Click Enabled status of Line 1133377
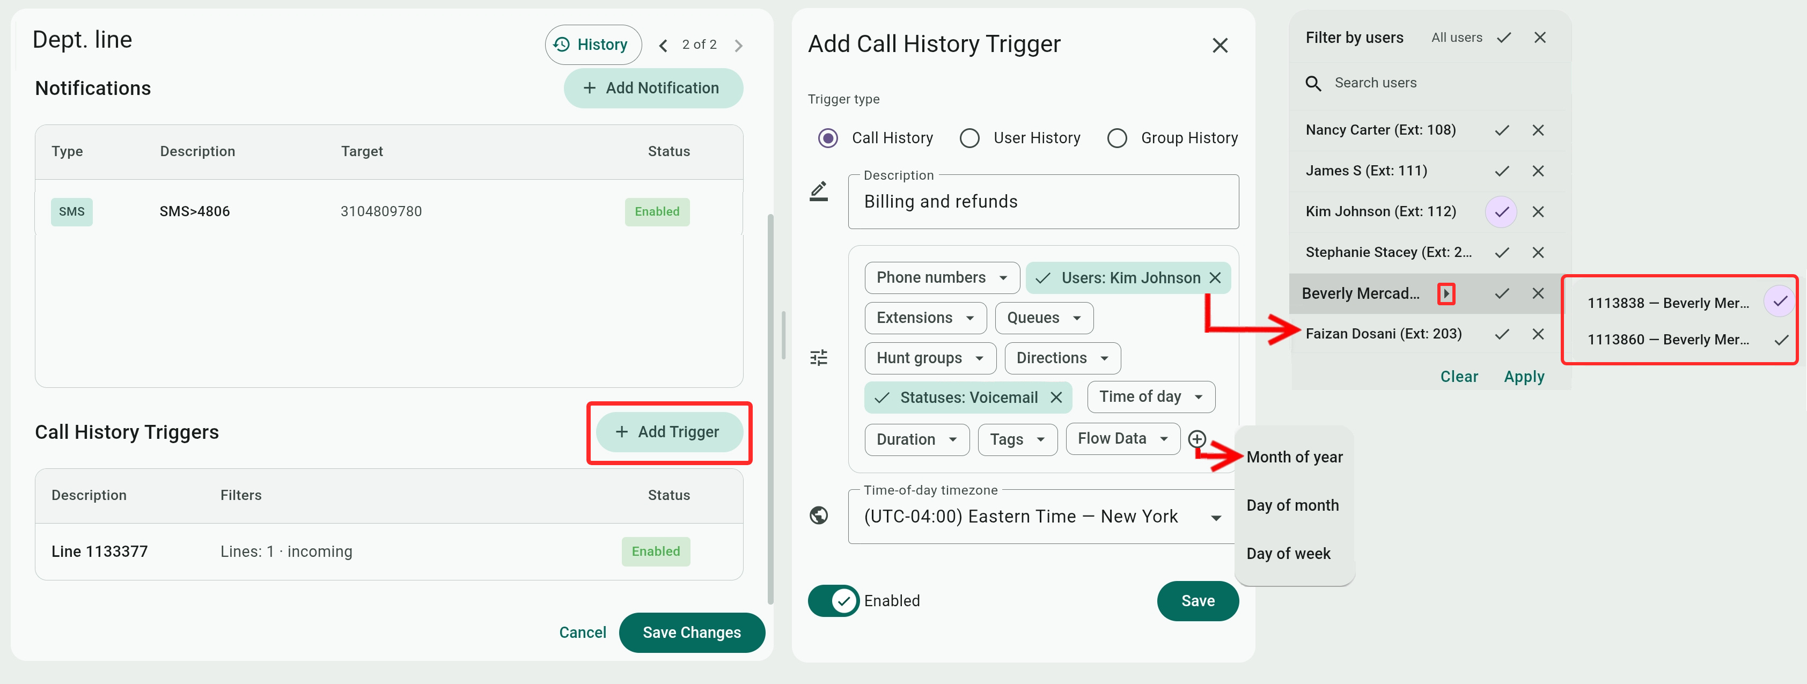This screenshot has width=1807, height=684. tap(656, 552)
